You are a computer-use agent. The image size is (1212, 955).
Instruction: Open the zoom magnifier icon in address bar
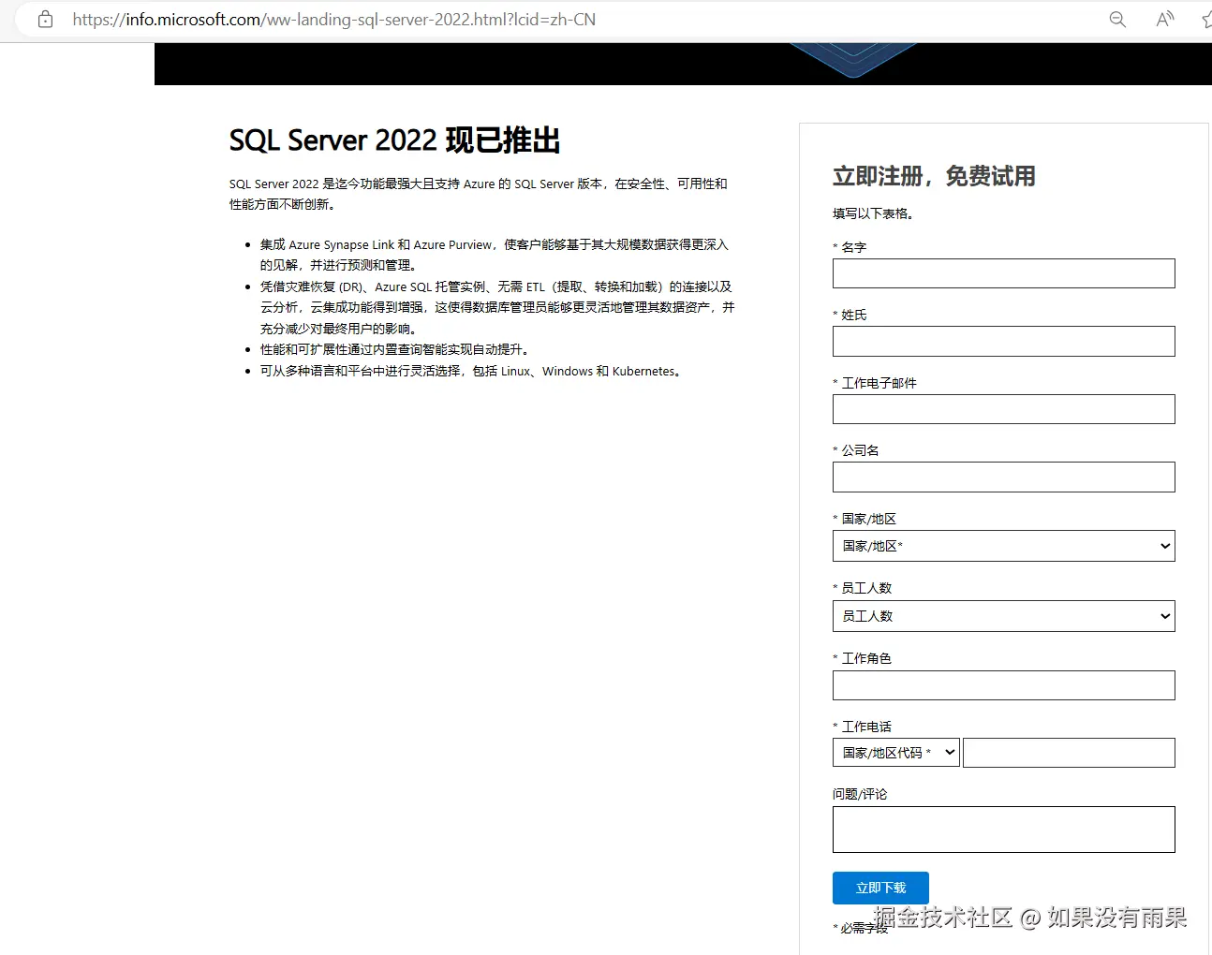pos(1117,19)
